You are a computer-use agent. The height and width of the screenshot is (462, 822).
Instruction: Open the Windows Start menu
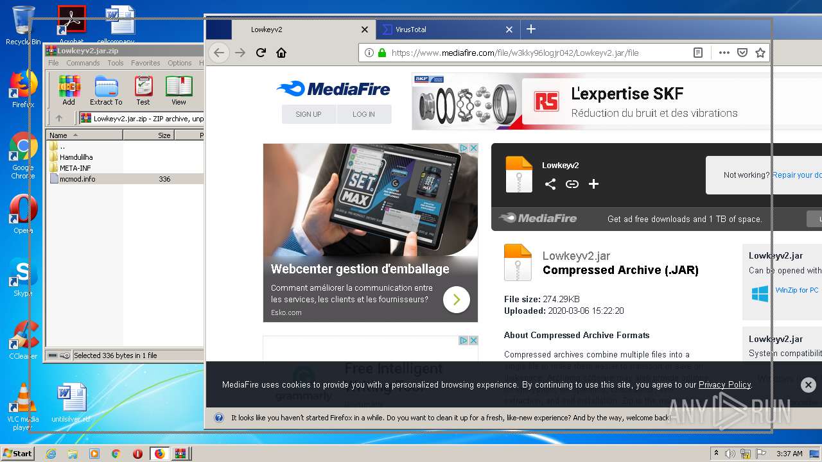coord(17,453)
